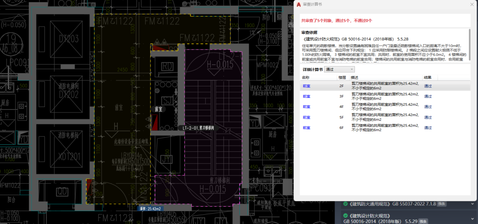
Task: Click the 审查依据 heading
Action: [x=309, y=33]
